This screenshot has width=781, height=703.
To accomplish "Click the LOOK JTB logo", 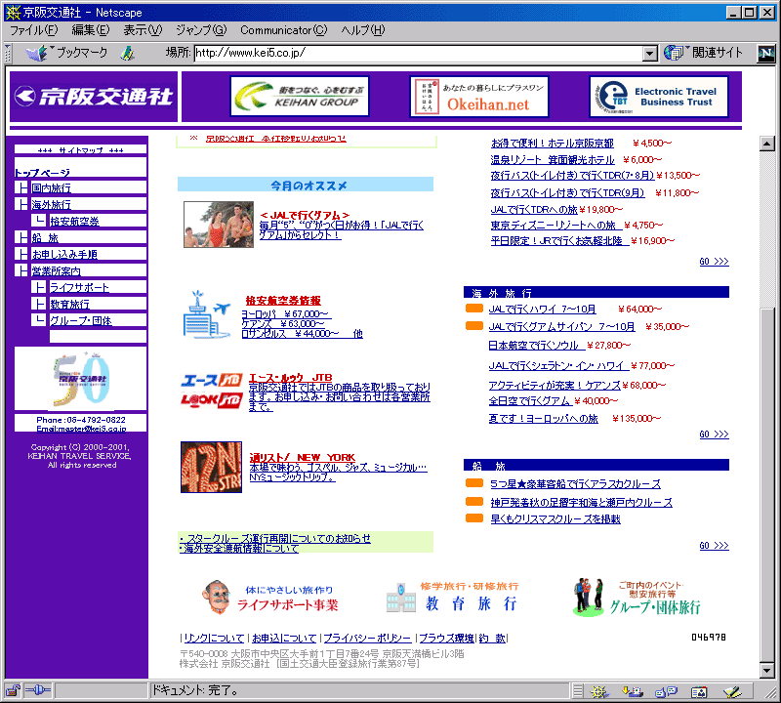I will [x=211, y=400].
